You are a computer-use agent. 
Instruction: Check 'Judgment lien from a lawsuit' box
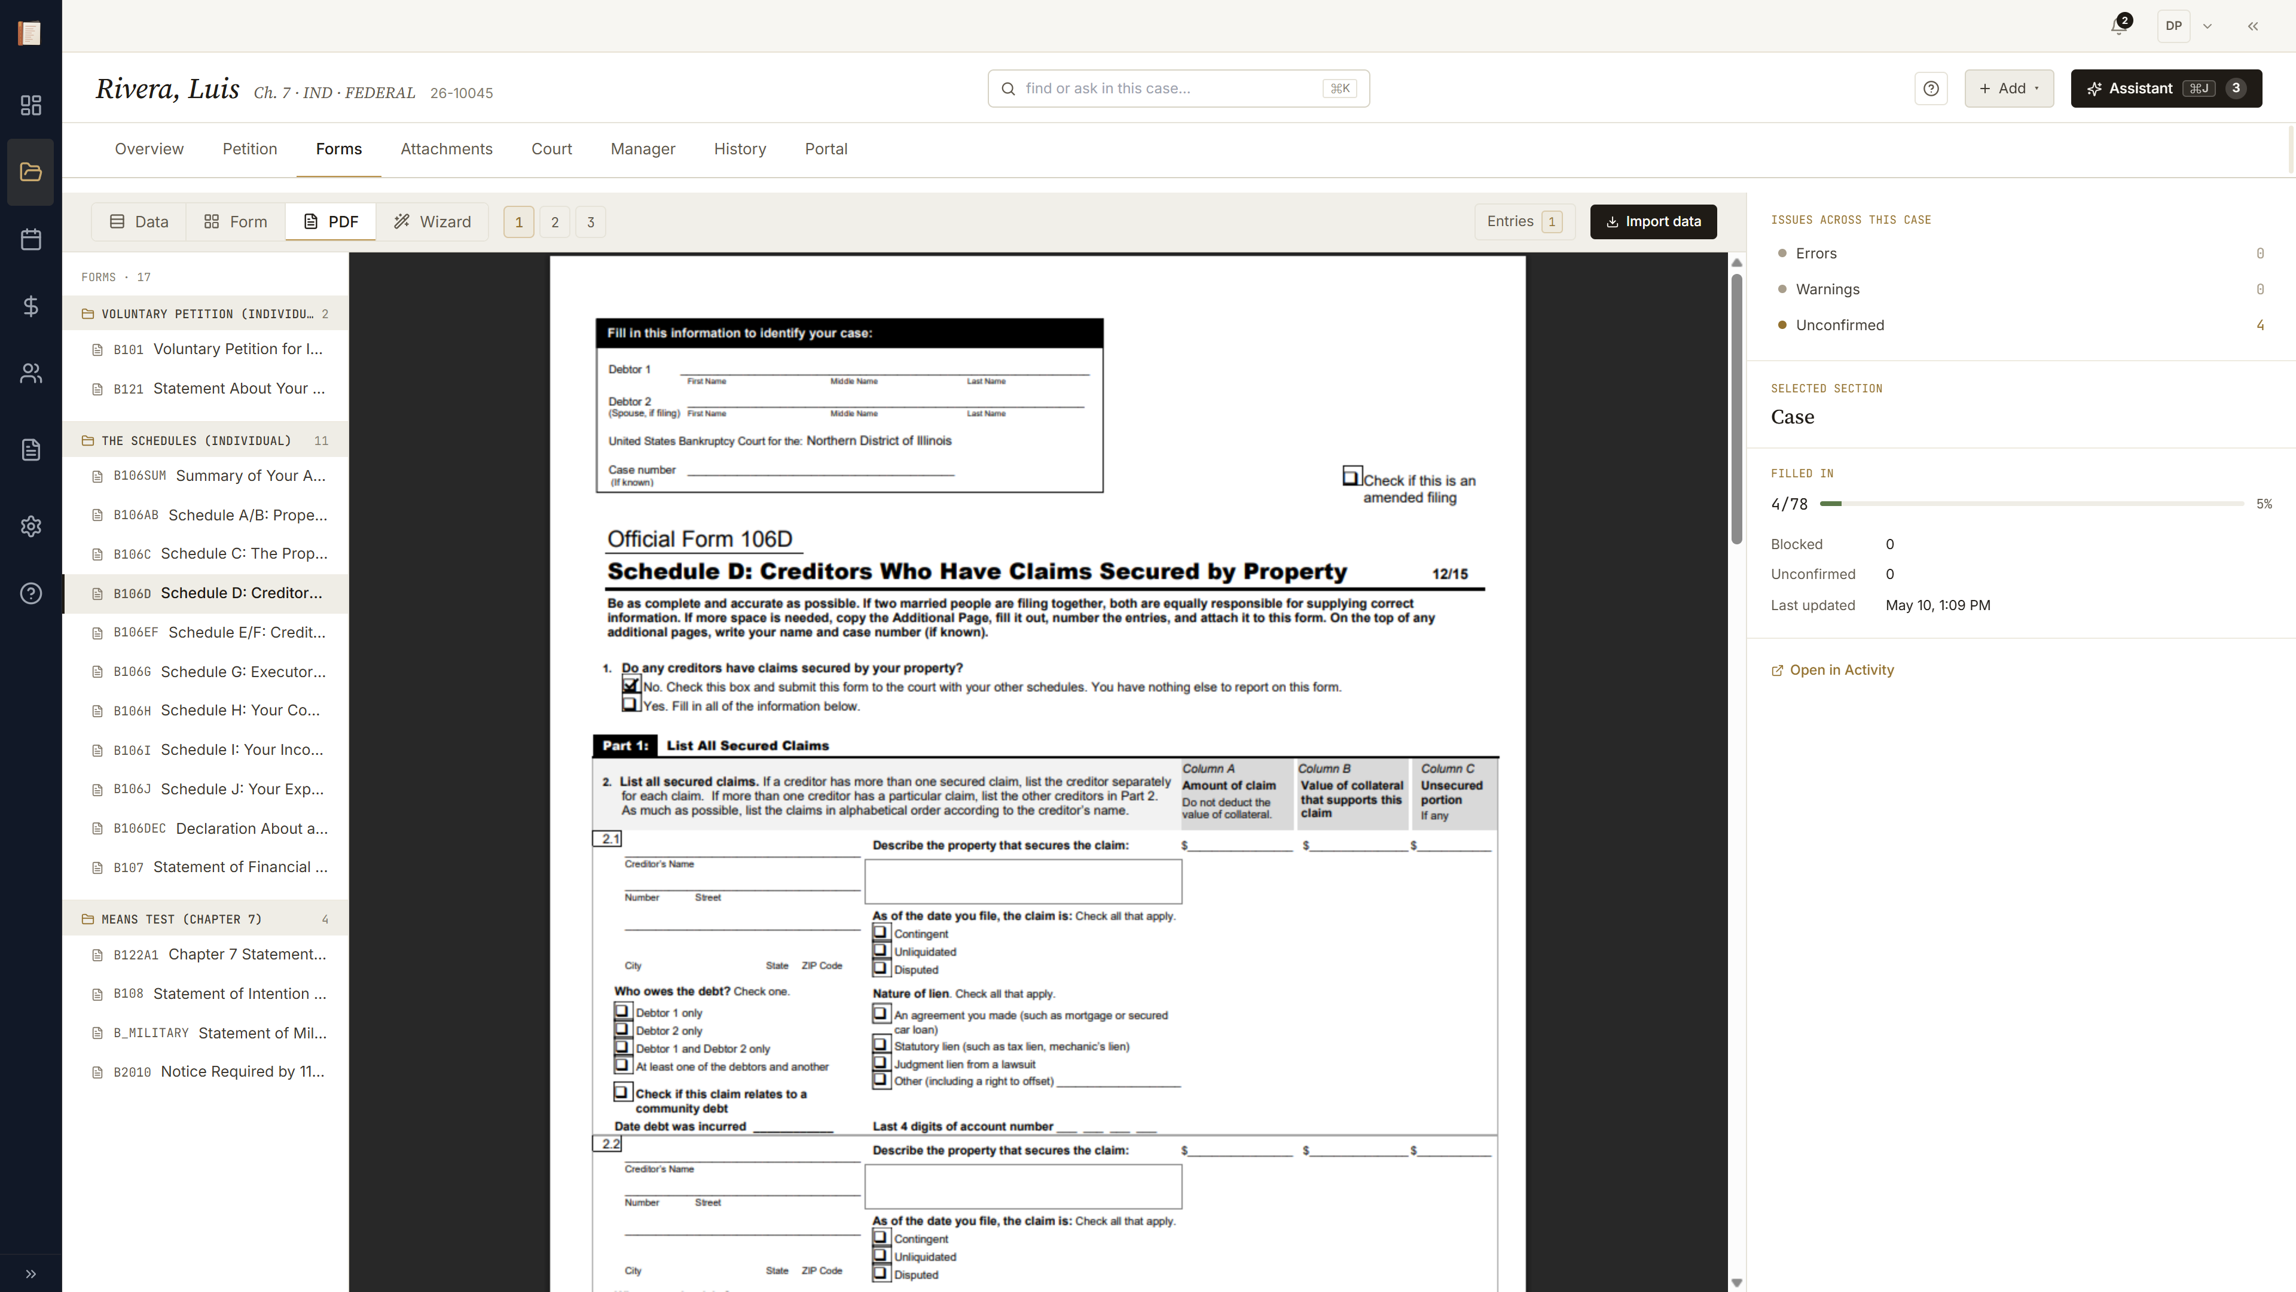881,1062
